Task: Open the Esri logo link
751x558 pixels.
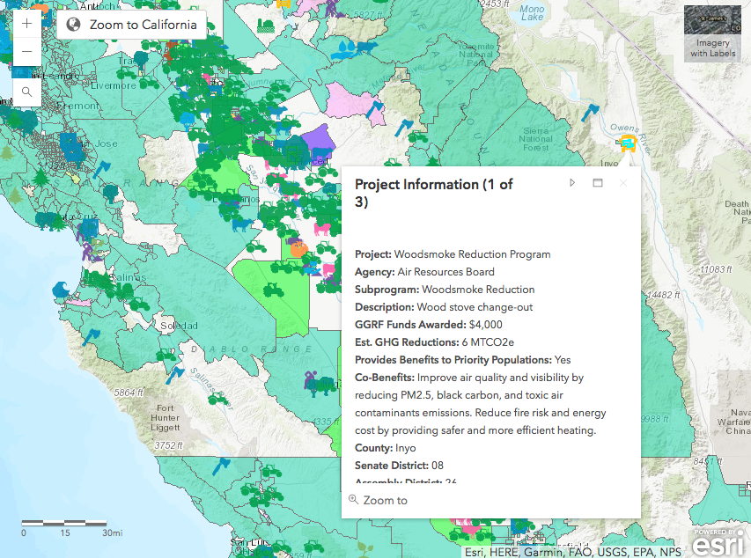Action: point(711,541)
